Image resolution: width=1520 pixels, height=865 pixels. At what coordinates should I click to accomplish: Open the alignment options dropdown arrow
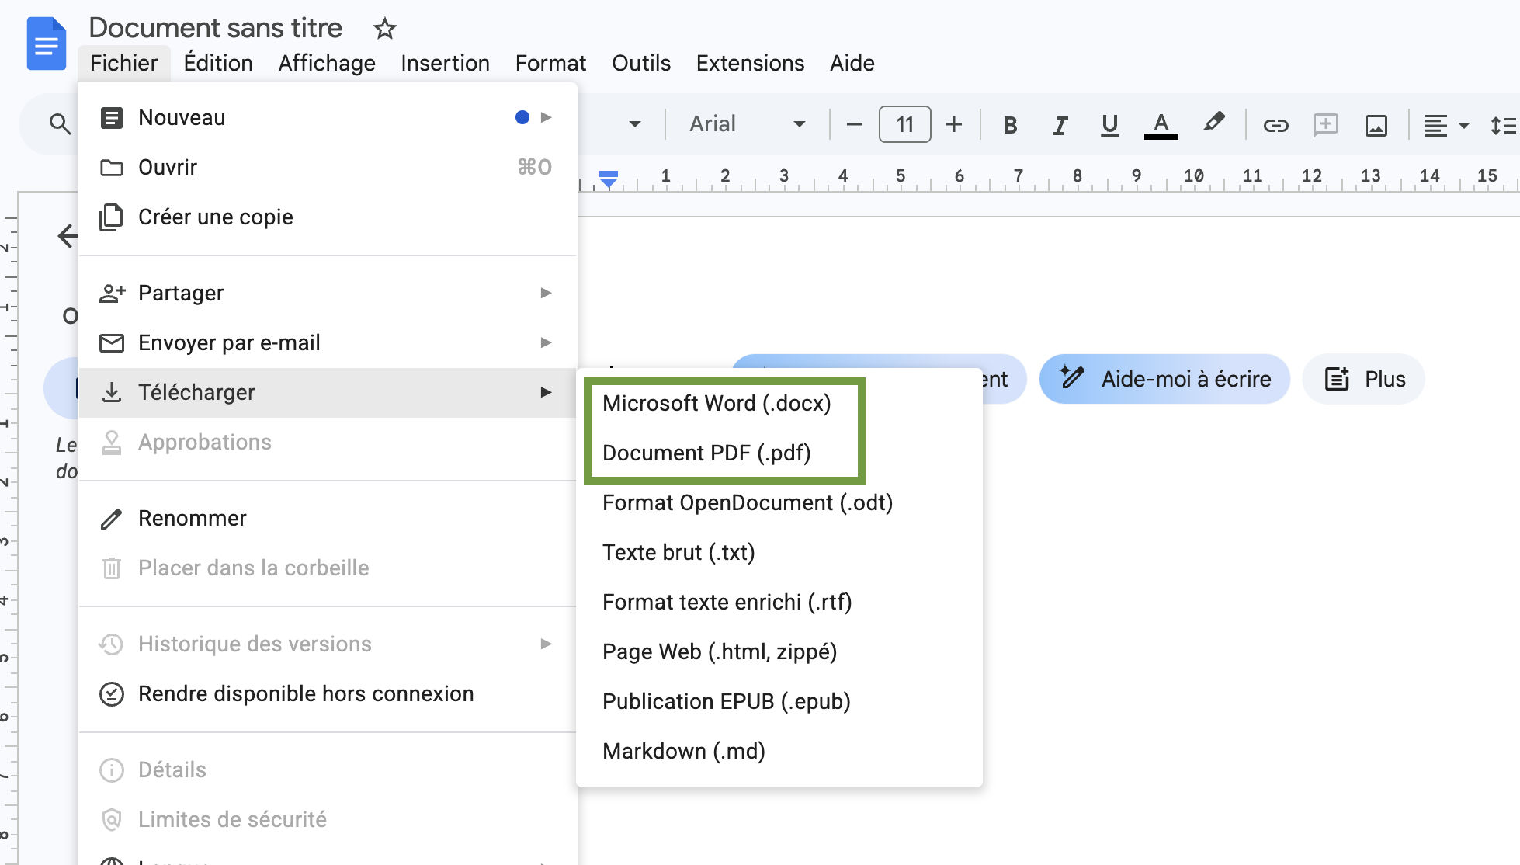point(1466,124)
